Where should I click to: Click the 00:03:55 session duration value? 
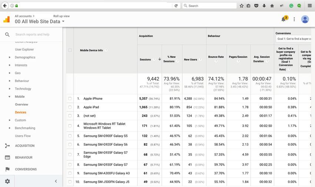266,154
